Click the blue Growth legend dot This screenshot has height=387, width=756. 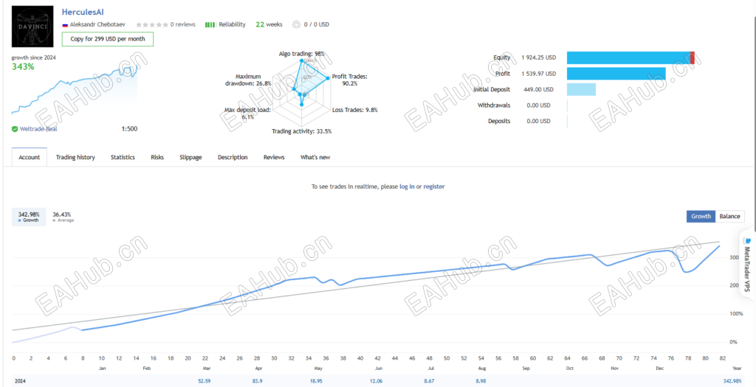20,220
